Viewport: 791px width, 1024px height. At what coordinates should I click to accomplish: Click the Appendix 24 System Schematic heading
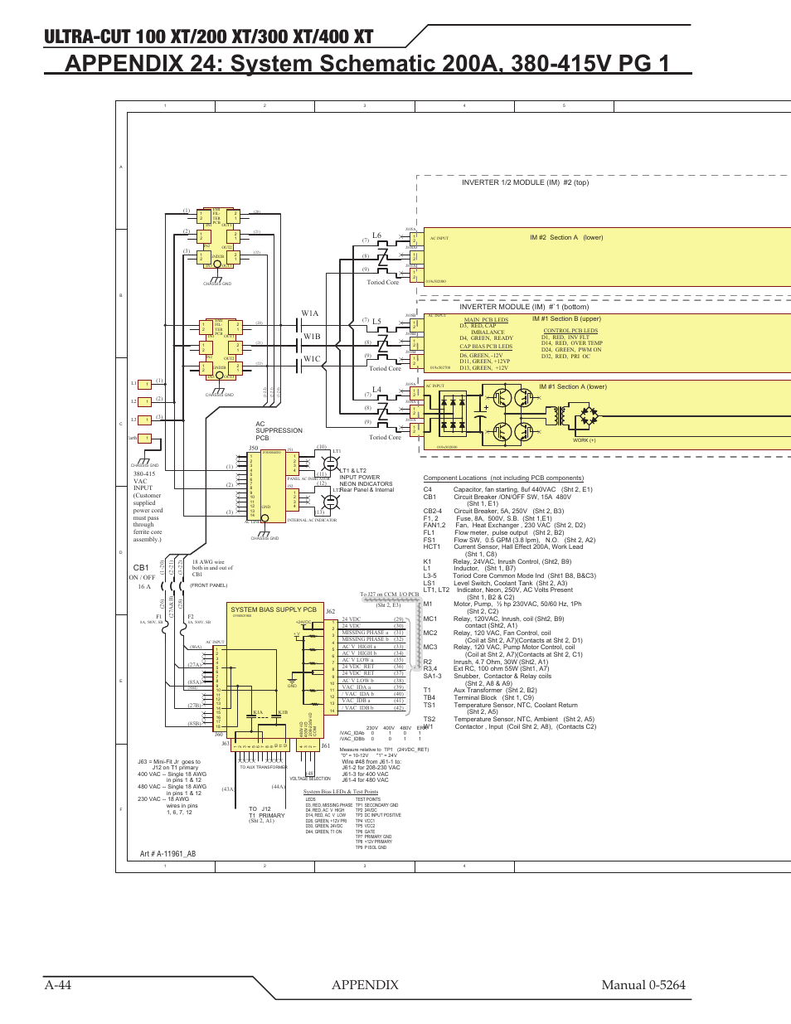click(367, 63)
